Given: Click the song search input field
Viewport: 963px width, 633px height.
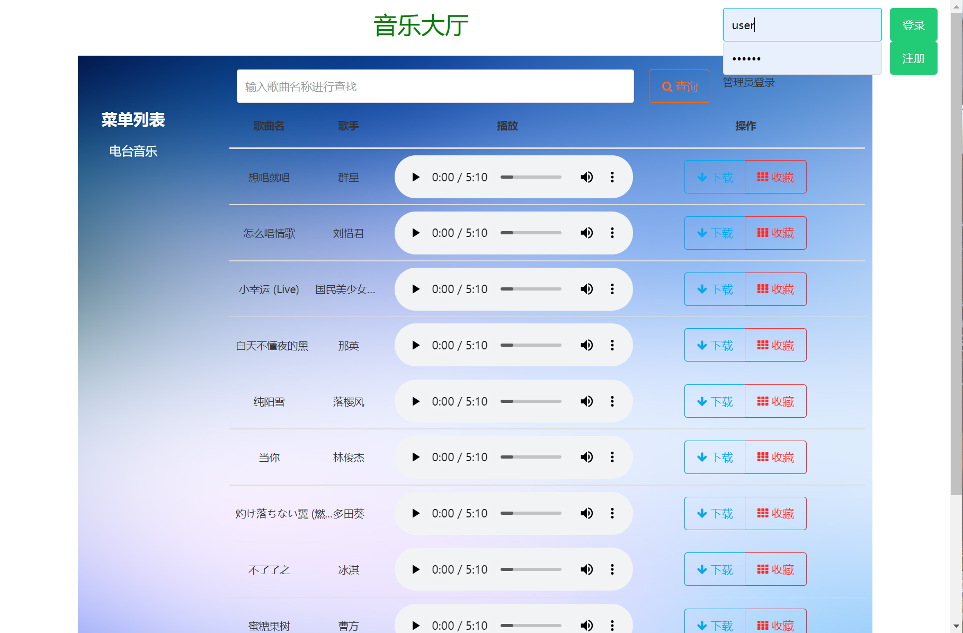Looking at the screenshot, I should coord(435,86).
